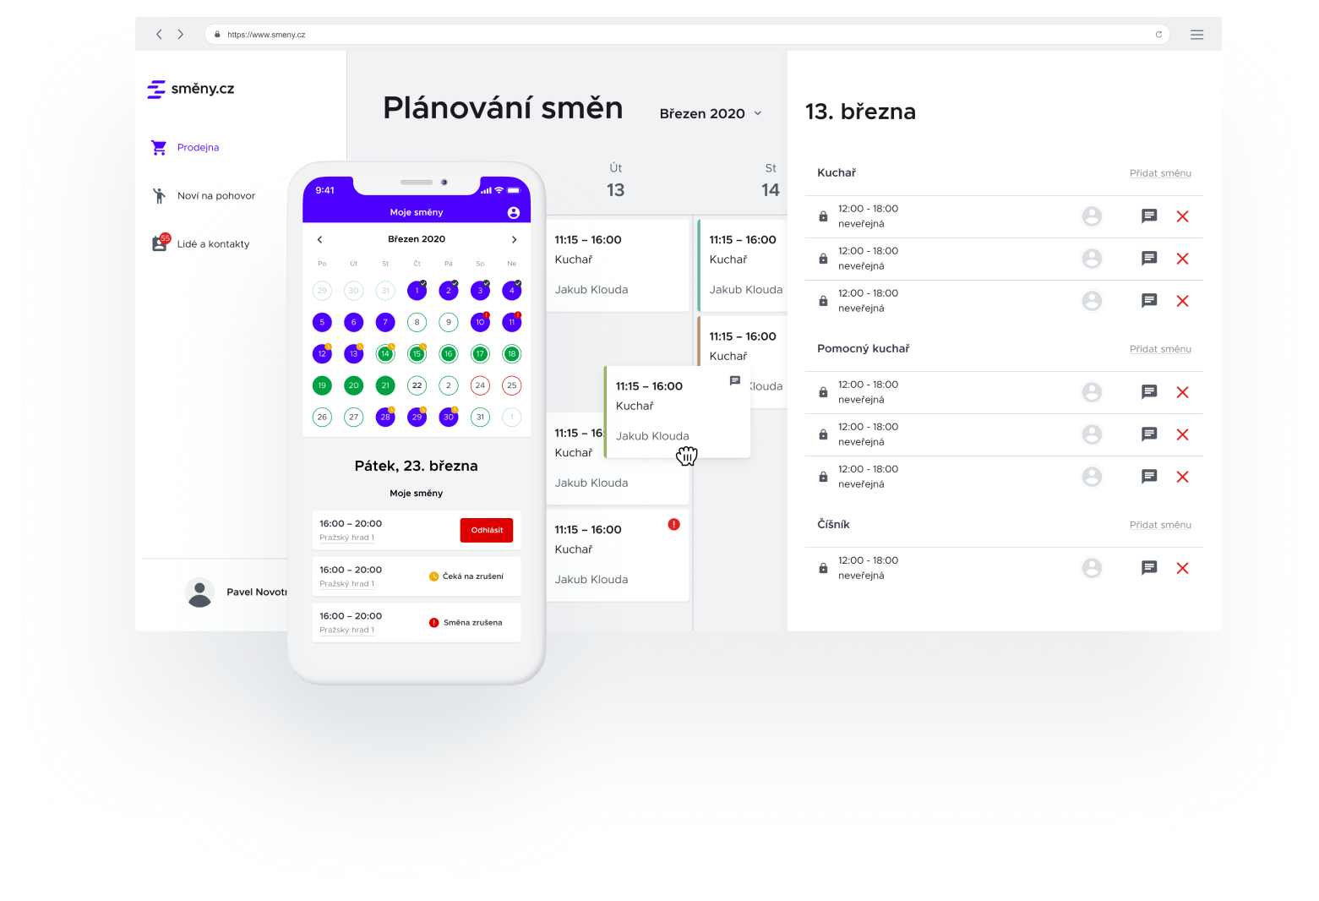Select green day 16 on the phone calendar
1319x901 pixels.
449,353
